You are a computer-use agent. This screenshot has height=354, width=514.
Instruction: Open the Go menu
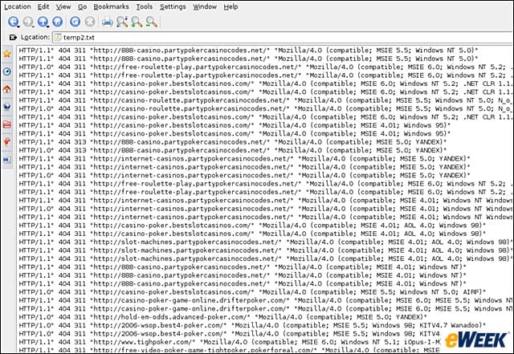point(82,6)
